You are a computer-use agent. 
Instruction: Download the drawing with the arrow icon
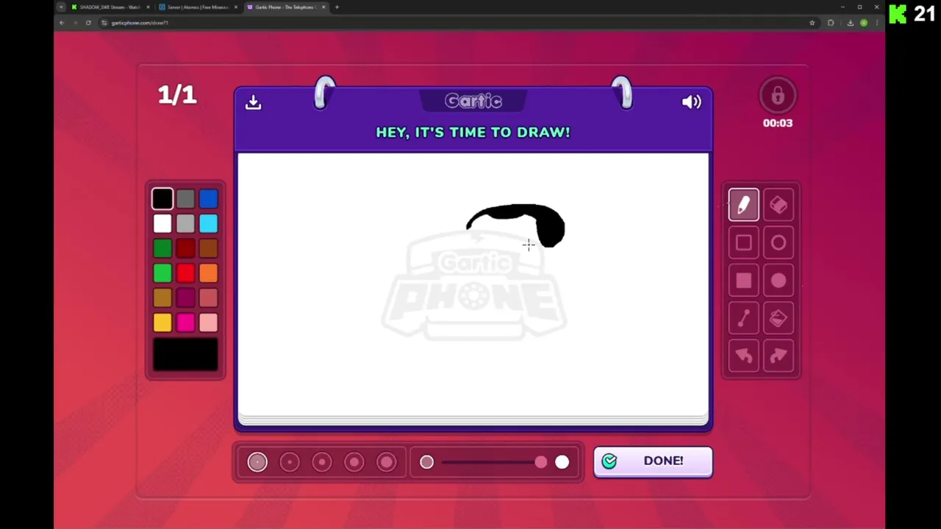[x=253, y=102]
